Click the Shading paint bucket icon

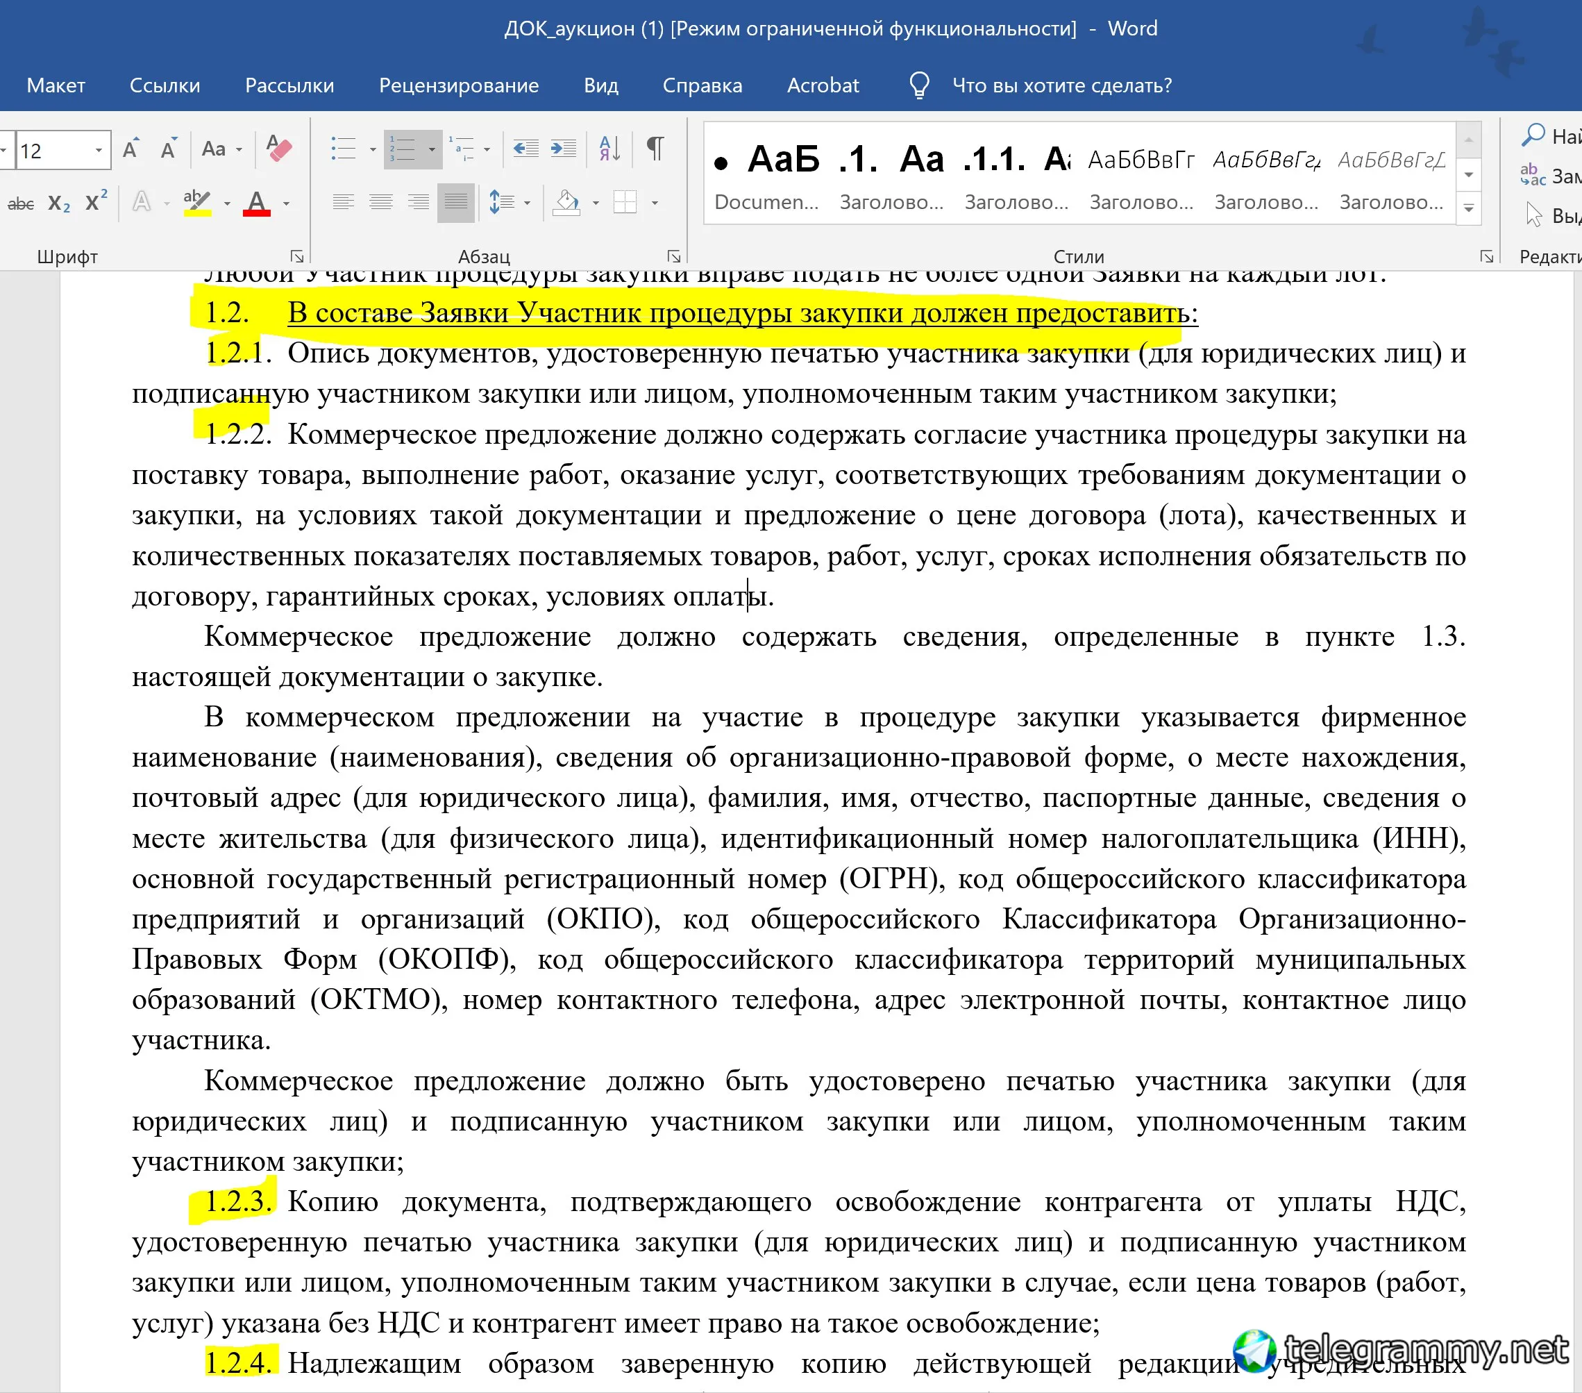pos(566,203)
